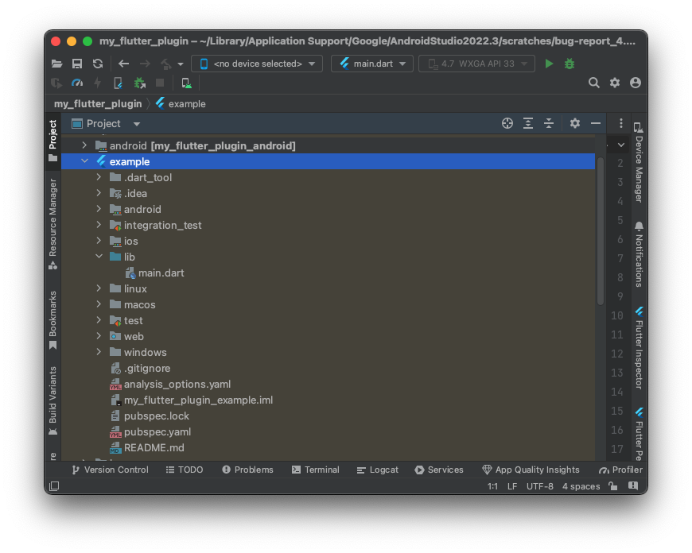Click Select Opened File target icon
Image resolution: width=692 pixels, height=553 pixels.
click(x=507, y=123)
